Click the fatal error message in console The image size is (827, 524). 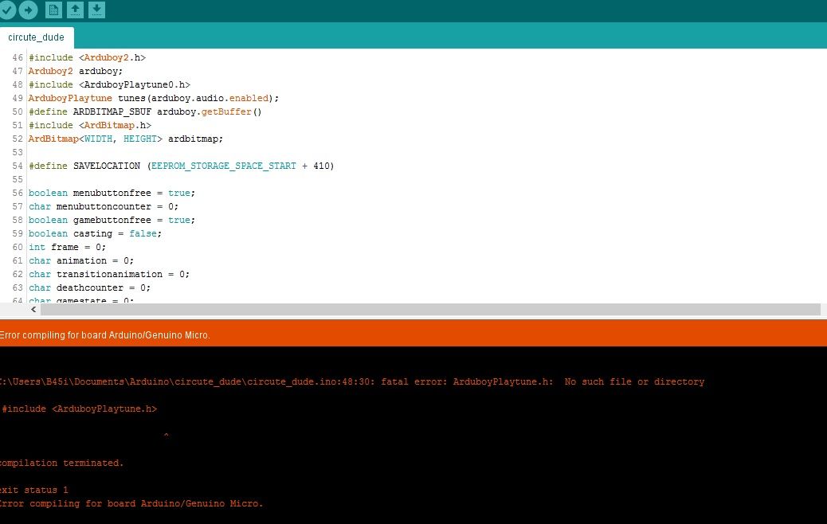(x=352, y=381)
